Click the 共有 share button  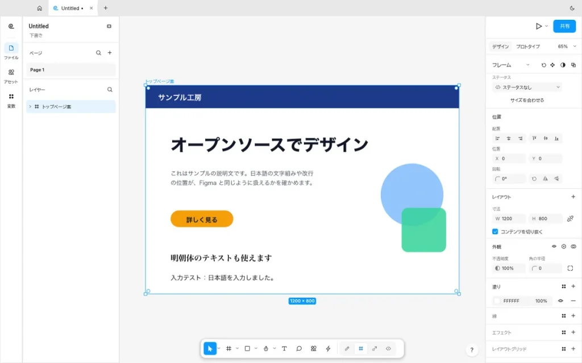[x=564, y=26]
